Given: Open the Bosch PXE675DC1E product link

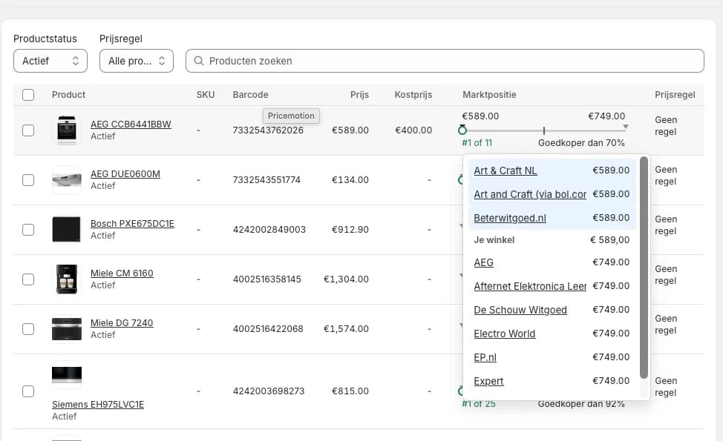Looking at the screenshot, I should pos(132,224).
